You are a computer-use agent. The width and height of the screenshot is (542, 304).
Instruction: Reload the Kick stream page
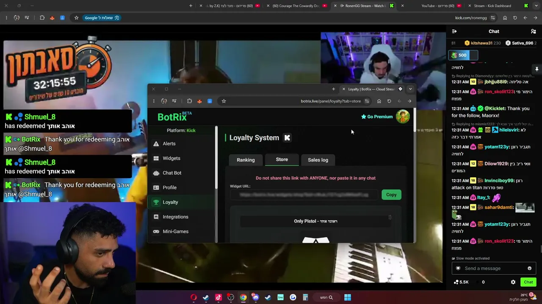515,18
